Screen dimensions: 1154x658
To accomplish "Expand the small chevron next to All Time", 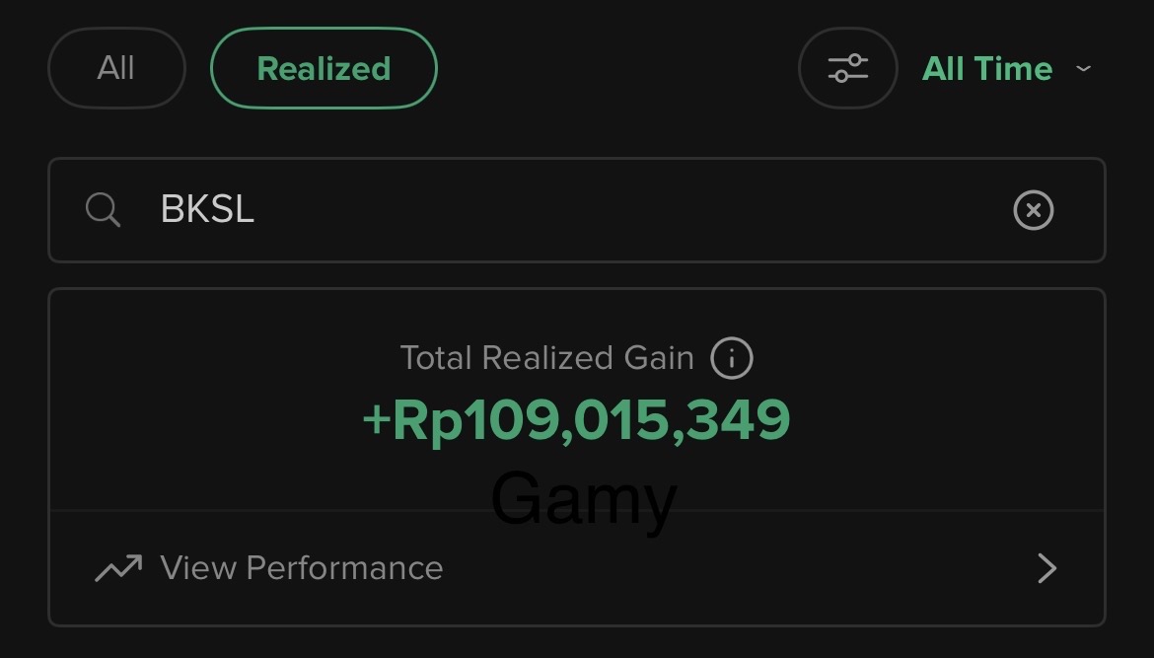I will 1083,69.
